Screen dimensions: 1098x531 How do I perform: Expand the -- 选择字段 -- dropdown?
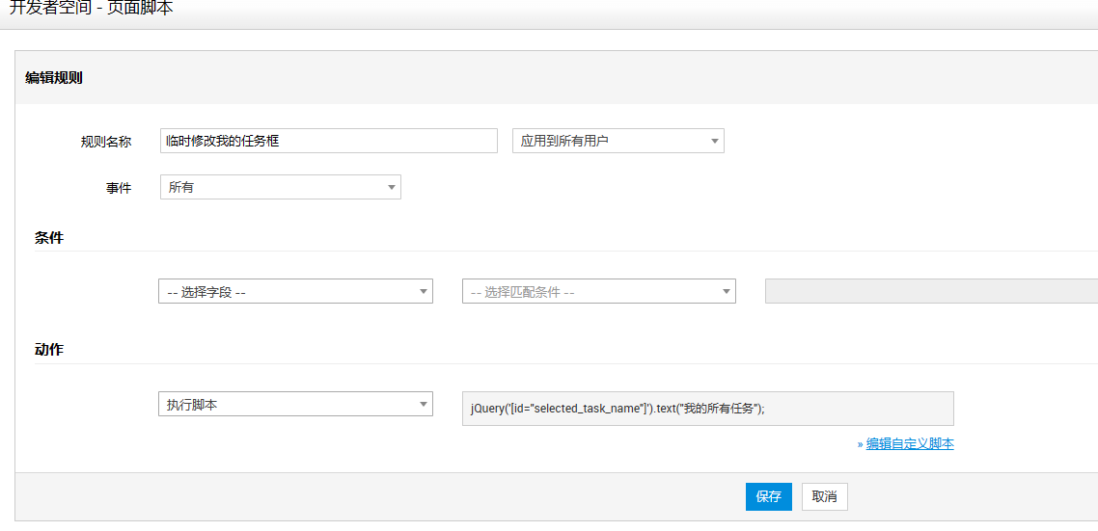coord(295,292)
